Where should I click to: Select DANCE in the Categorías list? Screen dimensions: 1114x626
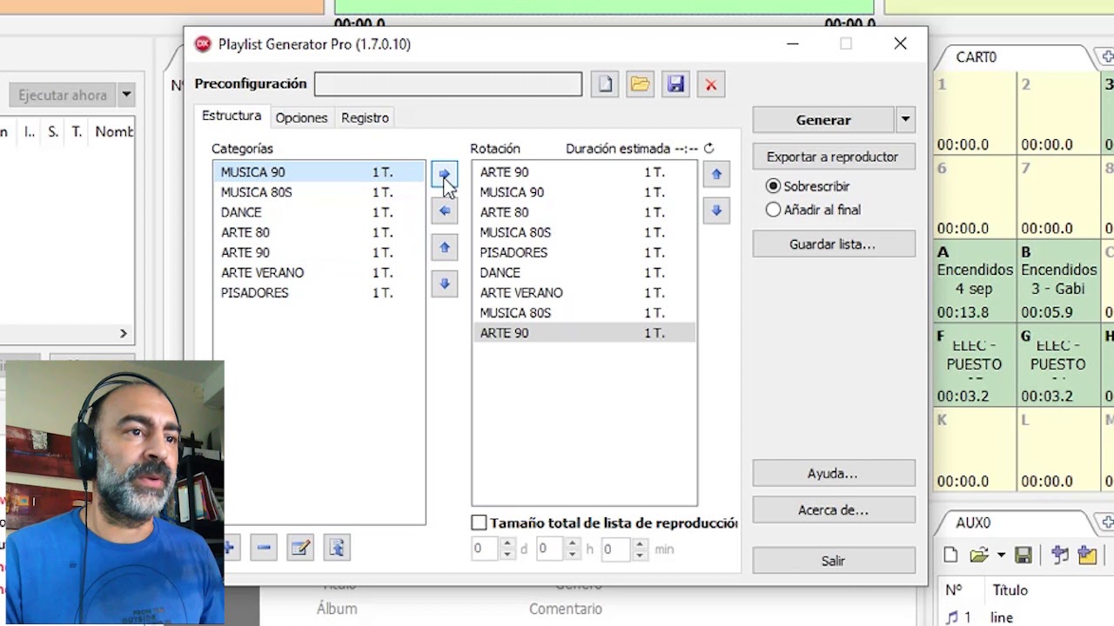319,212
